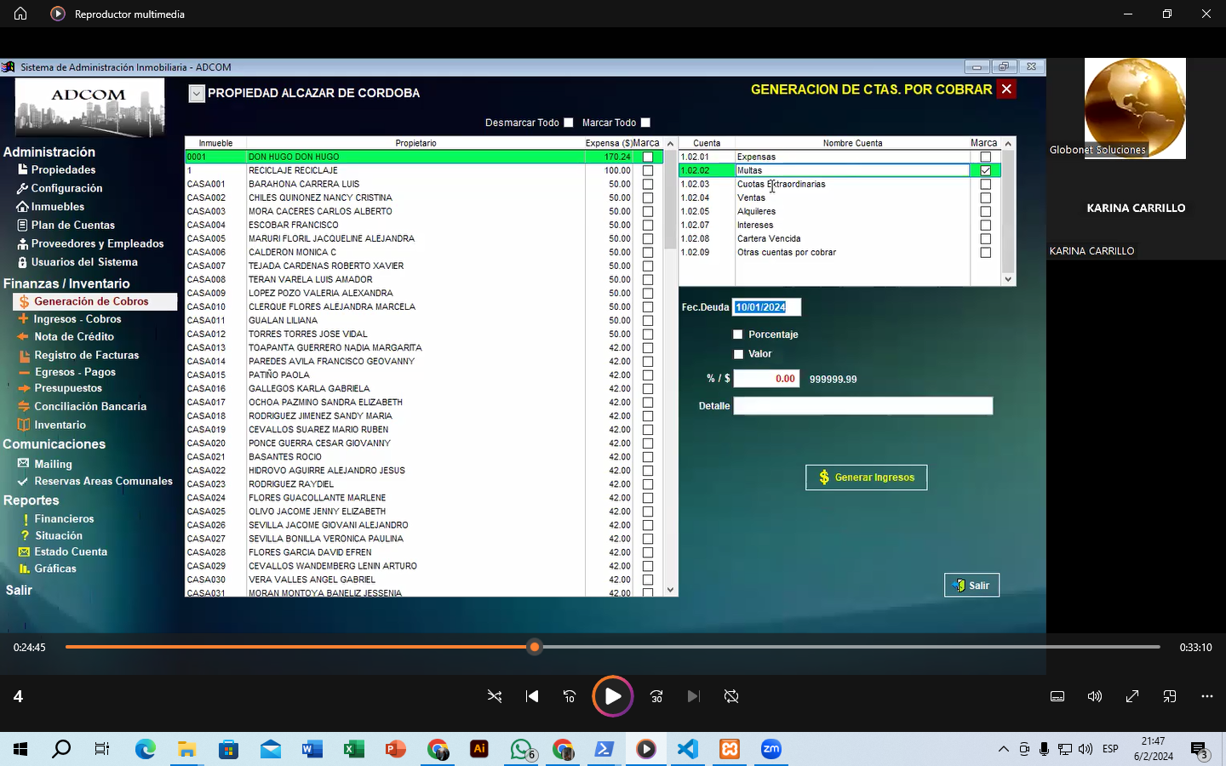This screenshot has height=766, width=1226.
Task: Toggle shuffle playback icon
Action: coord(495,696)
